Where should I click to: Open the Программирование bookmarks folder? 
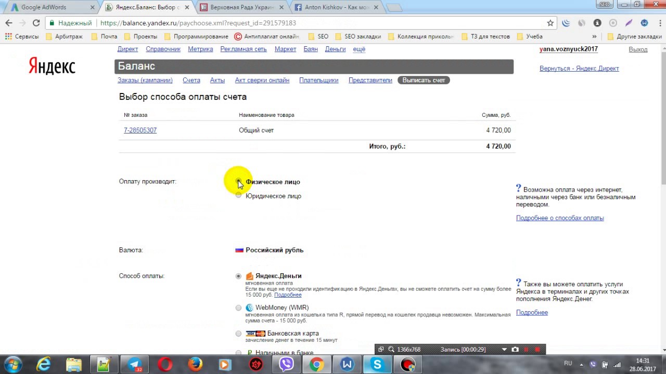(196, 36)
